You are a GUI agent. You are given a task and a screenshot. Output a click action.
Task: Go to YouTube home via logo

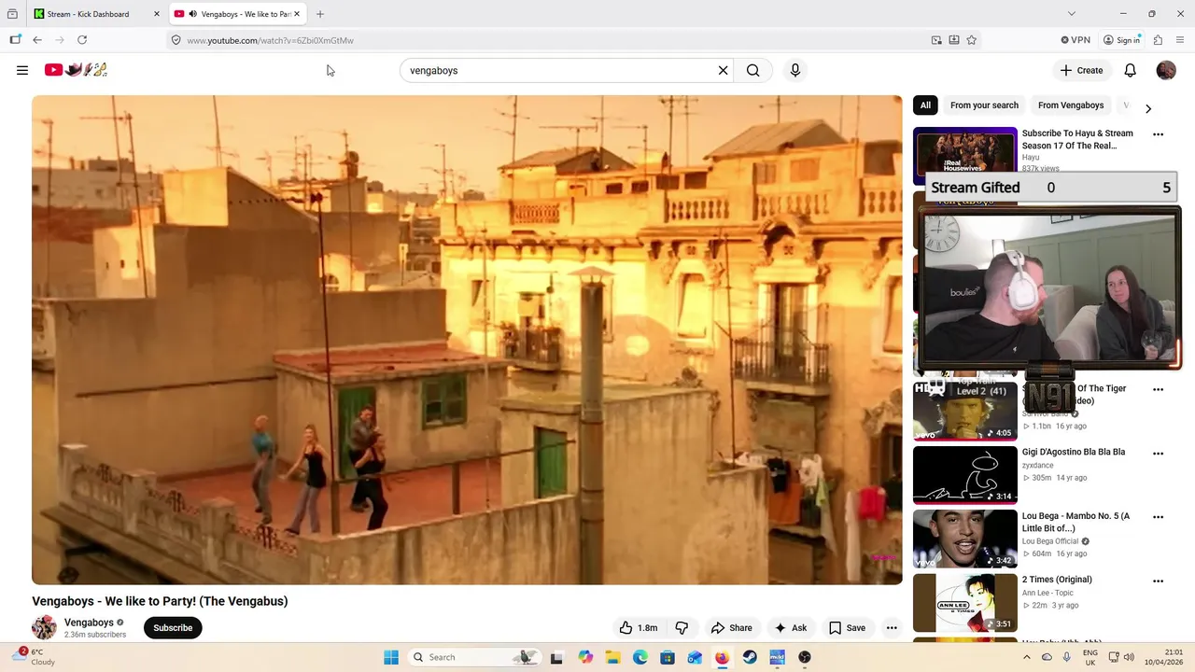76,70
